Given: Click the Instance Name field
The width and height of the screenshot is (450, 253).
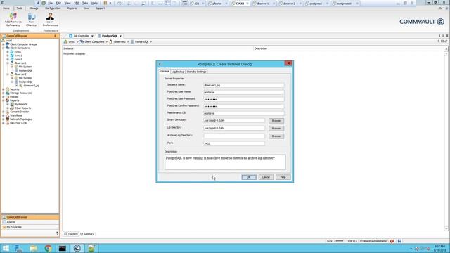Looking at the screenshot, I should click(244, 85).
